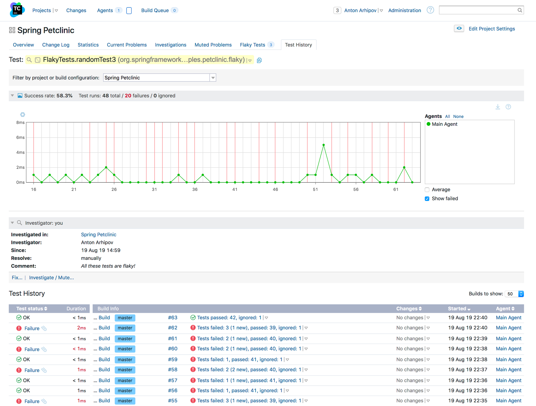This screenshot has width=536, height=406.
Task: Open the Spring Petclinic investigated-in link
Action: pyautogui.click(x=99, y=234)
